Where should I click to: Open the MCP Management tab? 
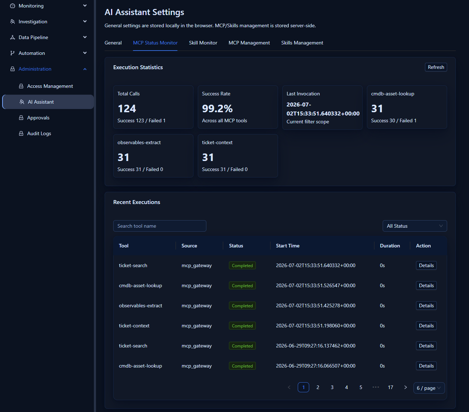point(249,43)
